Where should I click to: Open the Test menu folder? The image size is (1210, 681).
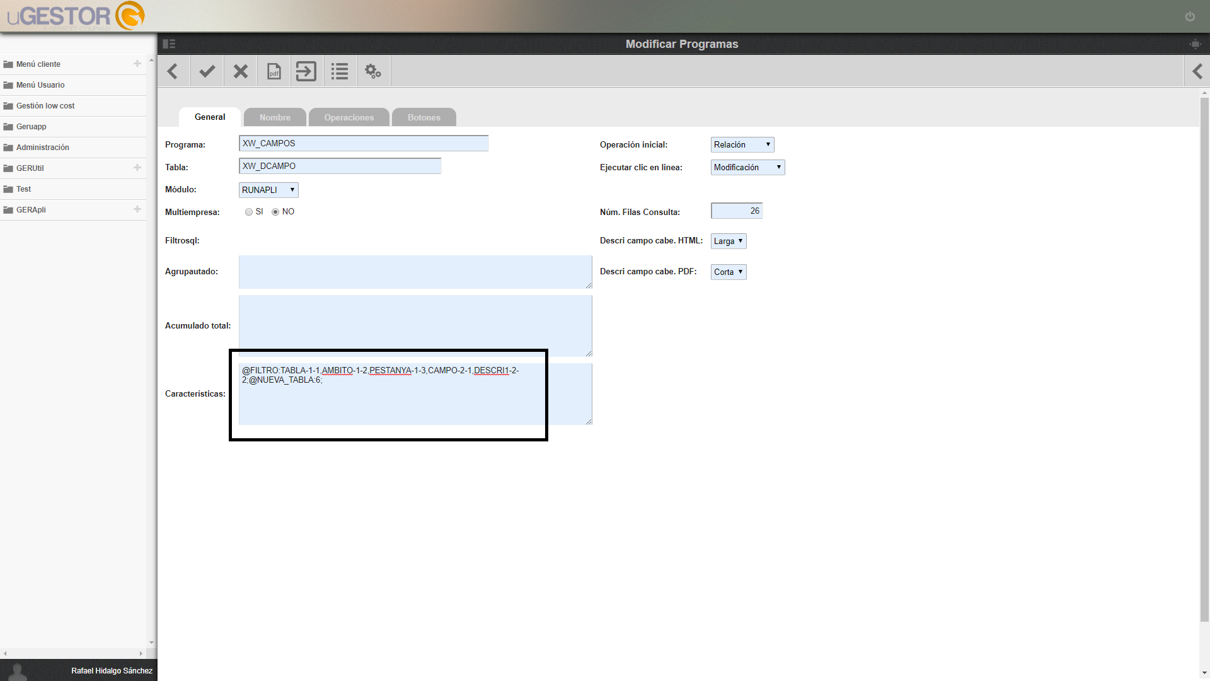click(x=73, y=189)
